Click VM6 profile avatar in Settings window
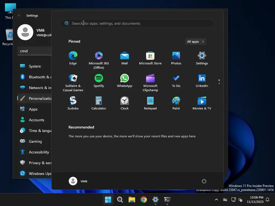275x206 pixels. (x=25, y=32)
